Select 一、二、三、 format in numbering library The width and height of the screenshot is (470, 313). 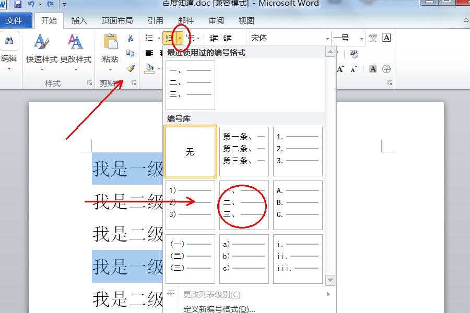click(x=244, y=205)
